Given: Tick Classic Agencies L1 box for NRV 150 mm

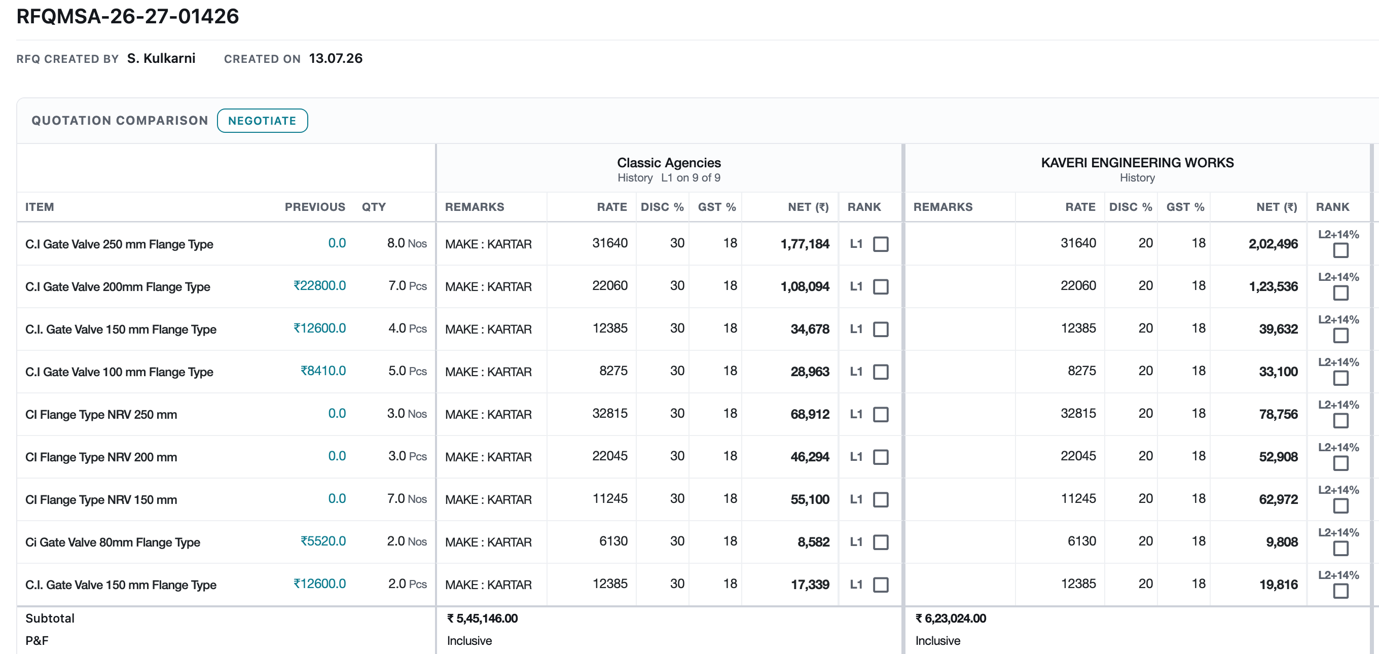Looking at the screenshot, I should click(x=881, y=499).
